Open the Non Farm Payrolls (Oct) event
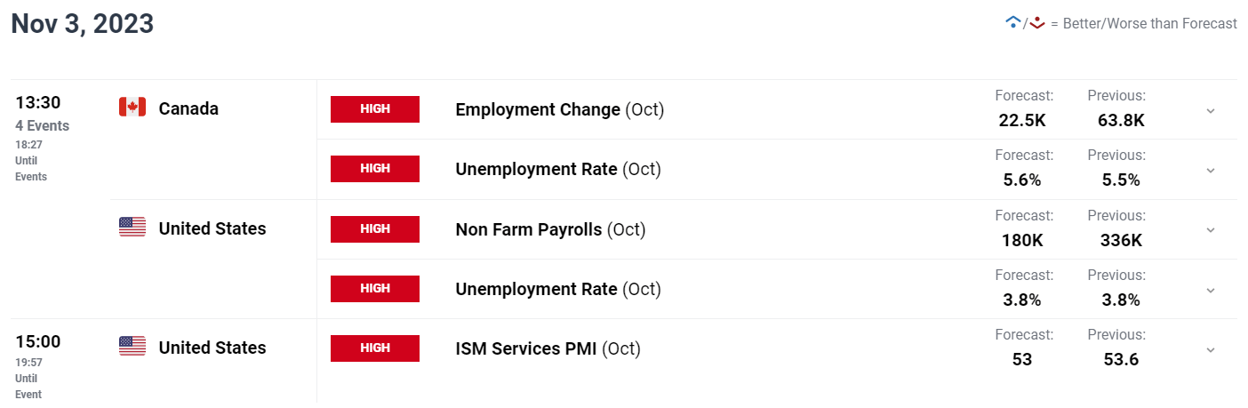Viewport: 1248px width, 408px height. [x=550, y=229]
